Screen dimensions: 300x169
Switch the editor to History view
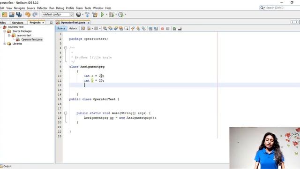click(73, 28)
